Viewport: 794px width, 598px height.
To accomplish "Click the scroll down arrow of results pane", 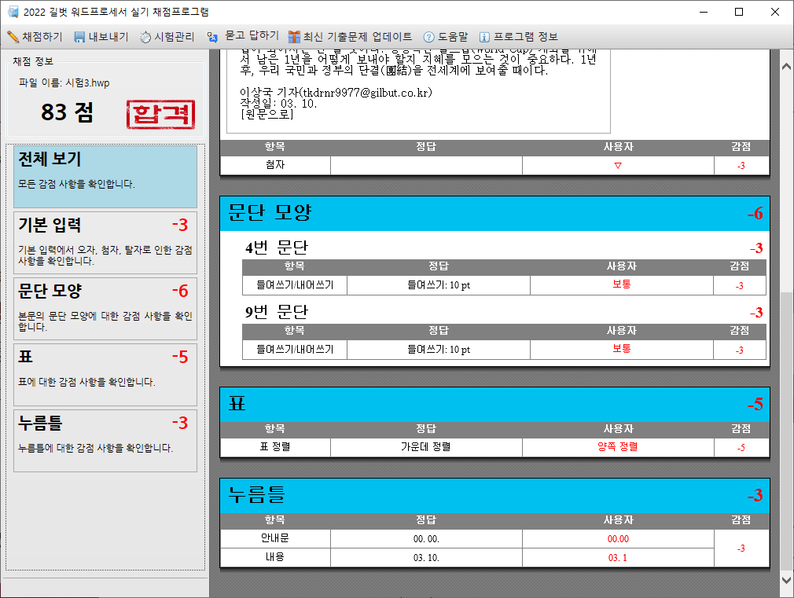I will 785,579.
